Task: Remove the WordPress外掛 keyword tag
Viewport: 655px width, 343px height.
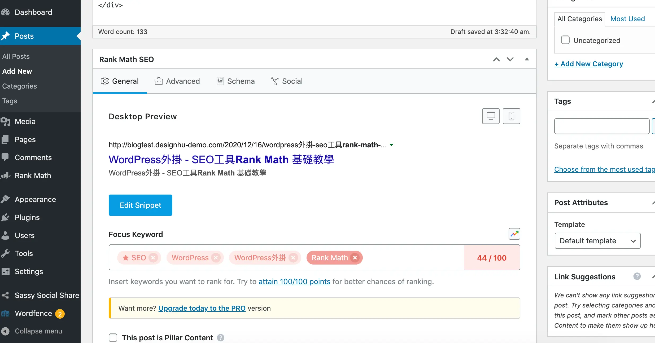Action: [x=293, y=258]
